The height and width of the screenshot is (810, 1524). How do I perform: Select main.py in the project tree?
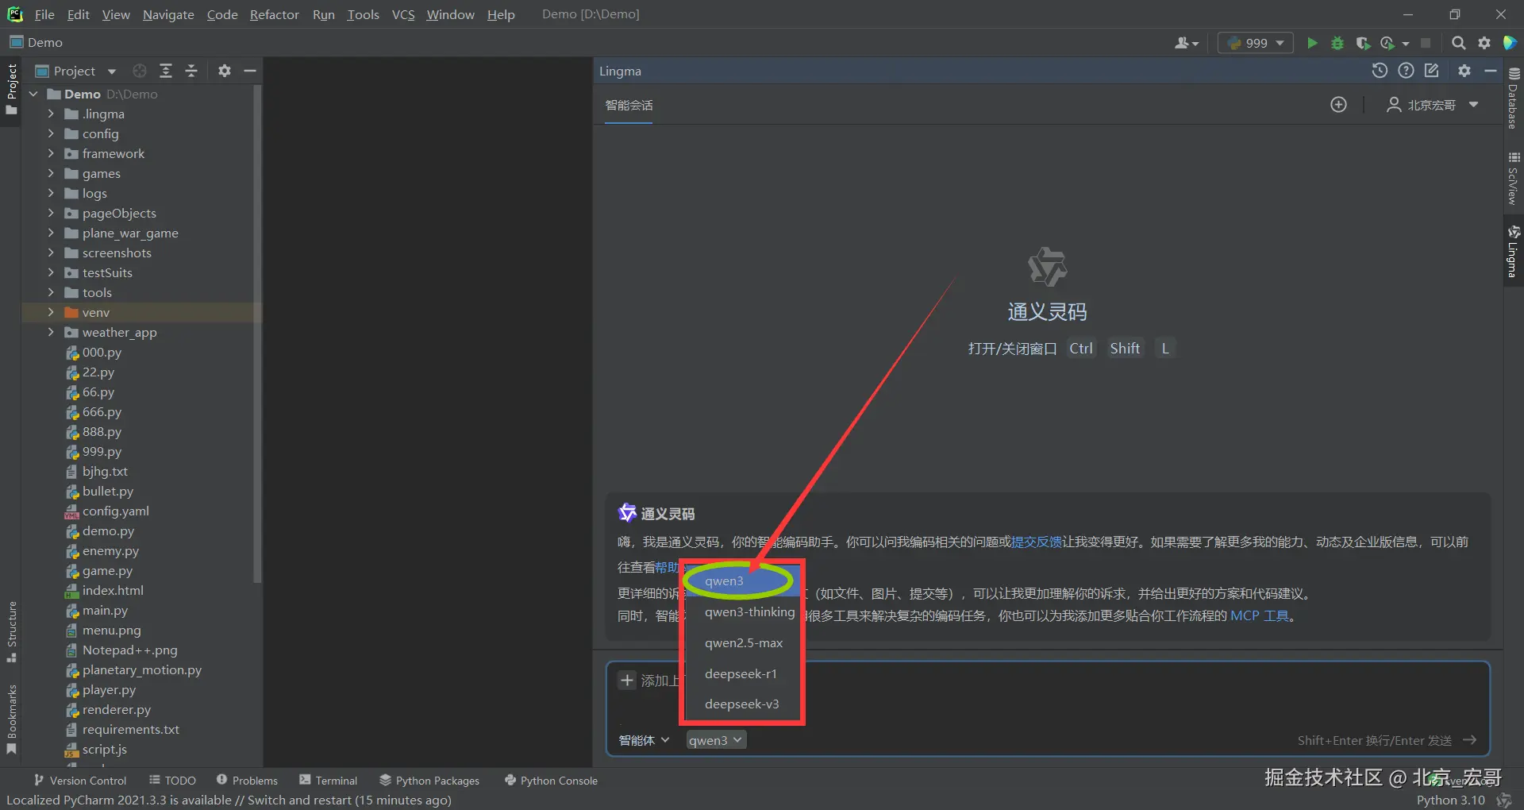pyautogui.click(x=105, y=610)
